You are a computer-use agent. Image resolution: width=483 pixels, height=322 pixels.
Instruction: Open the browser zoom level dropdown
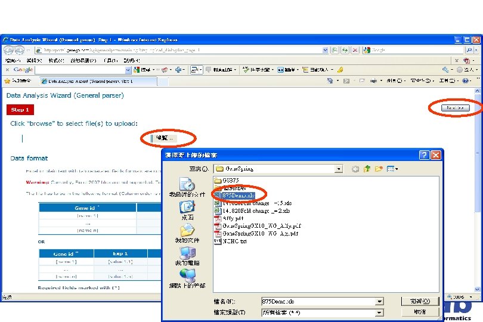[x=471, y=297]
